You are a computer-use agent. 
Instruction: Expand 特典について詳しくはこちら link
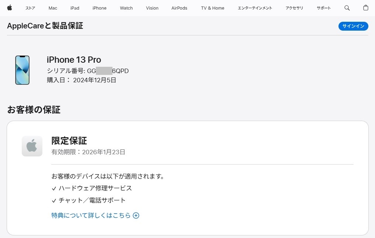pyautogui.click(x=91, y=215)
